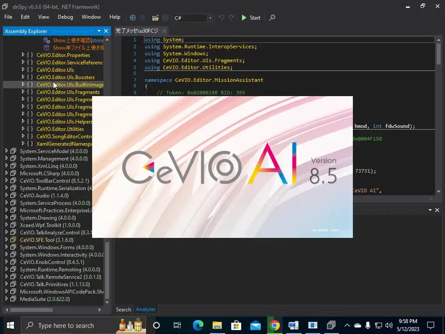Start debugging with the Start button
Viewport: 445px width, 334px height.
[x=251, y=17]
